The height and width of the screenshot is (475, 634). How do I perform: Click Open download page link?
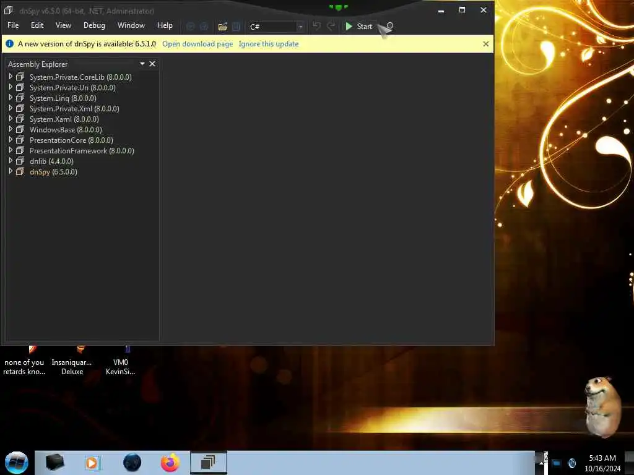click(x=198, y=44)
